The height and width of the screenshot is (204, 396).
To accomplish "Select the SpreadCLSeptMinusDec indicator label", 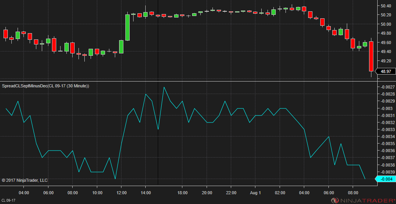I will [46, 86].
